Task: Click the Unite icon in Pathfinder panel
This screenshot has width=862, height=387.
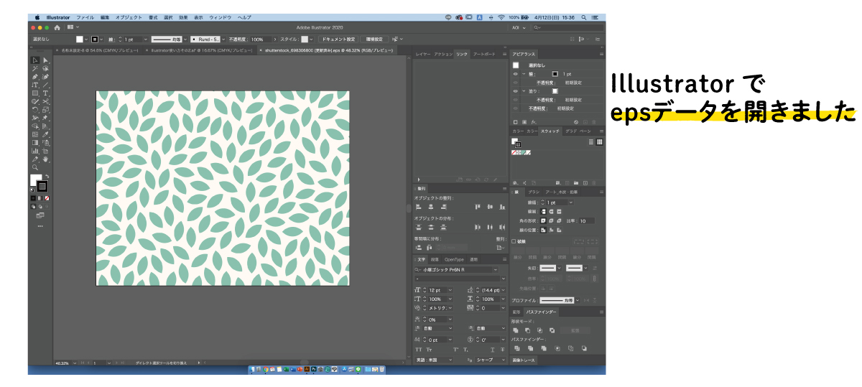Action: pos(516,330)
